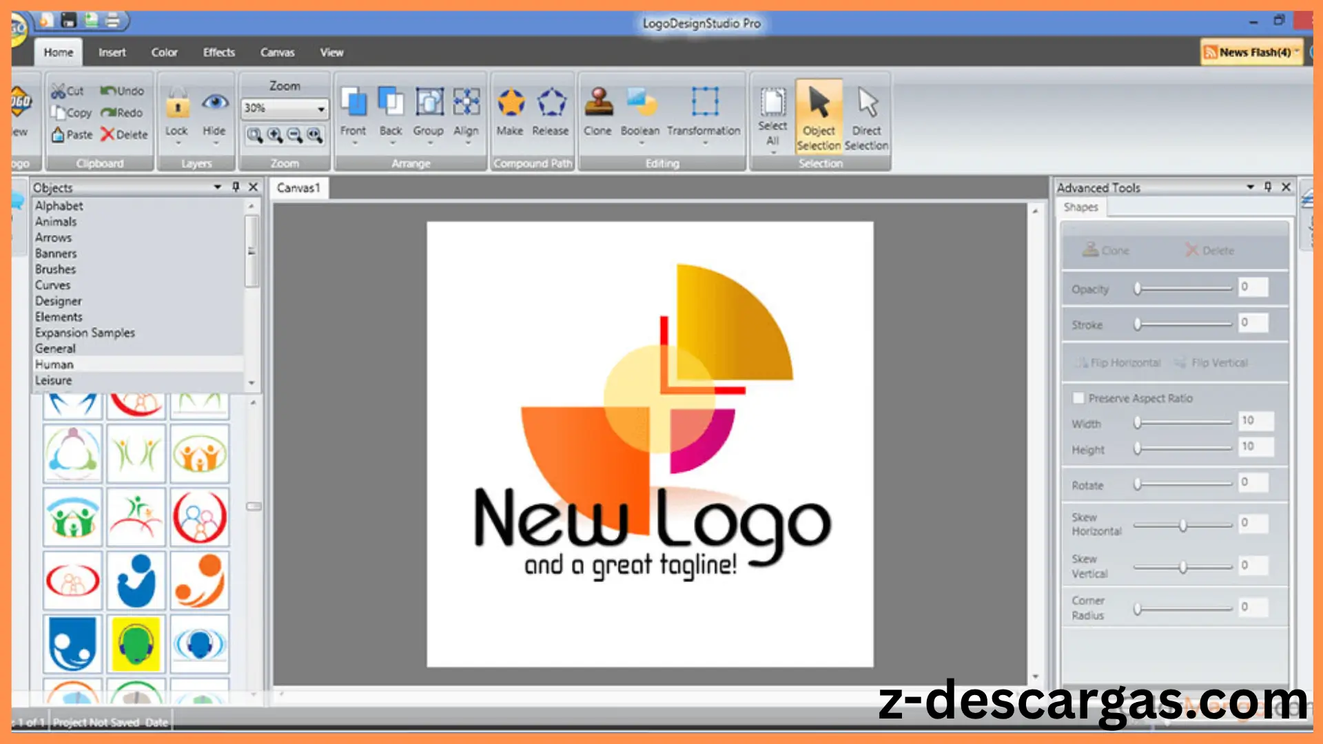1323x744 pixels.
Task: Pick the yellow headset person thumbnail
Action: tap(136, 645)
